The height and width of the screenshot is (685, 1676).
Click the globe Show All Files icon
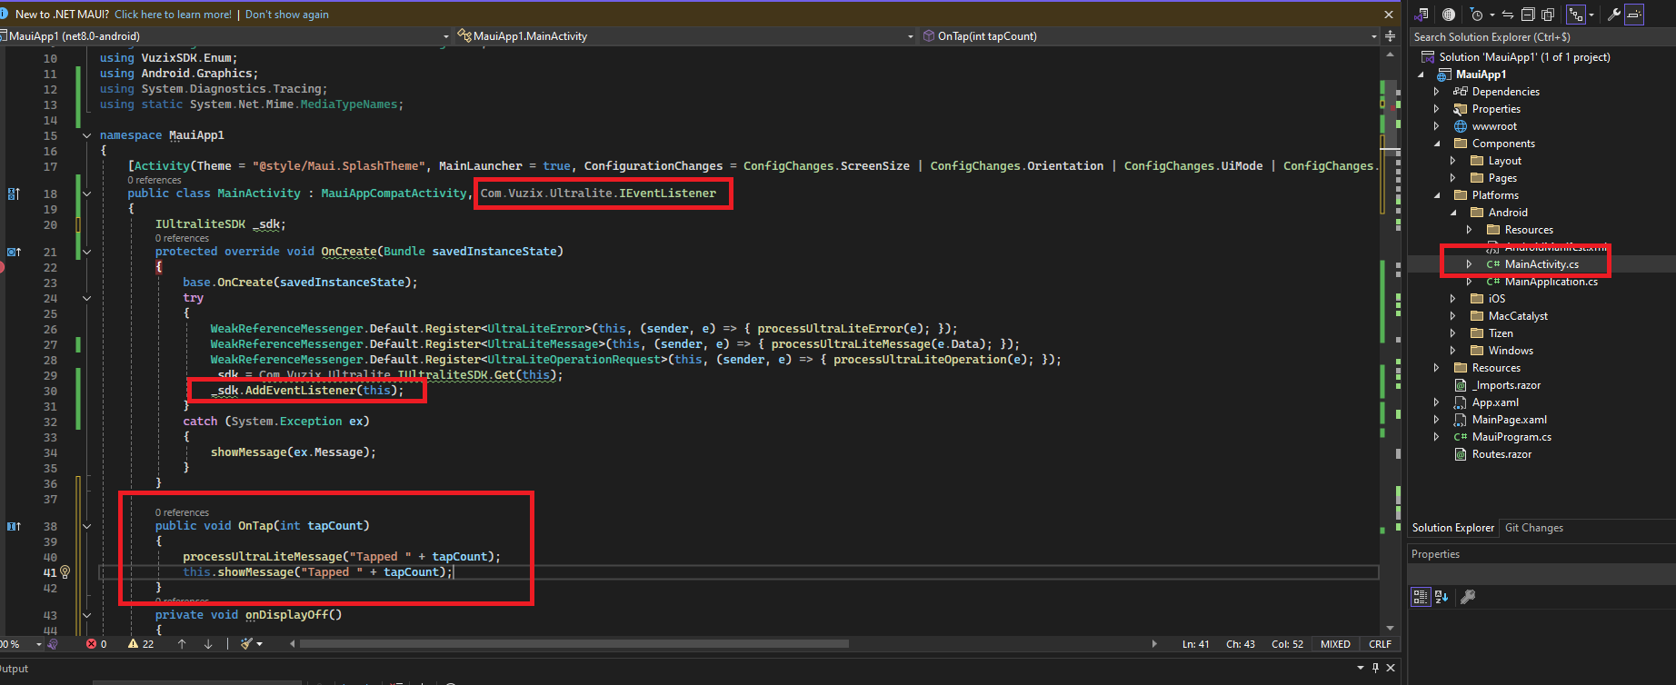(x=1449, y=15)
